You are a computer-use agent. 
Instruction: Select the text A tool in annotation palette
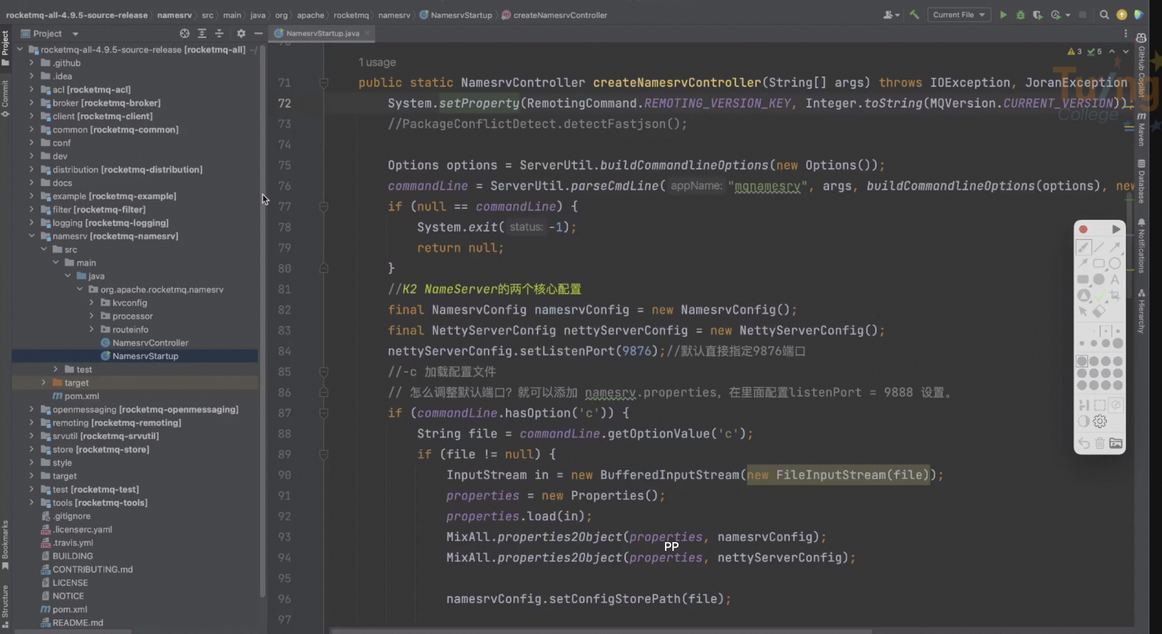point(1115,279)
